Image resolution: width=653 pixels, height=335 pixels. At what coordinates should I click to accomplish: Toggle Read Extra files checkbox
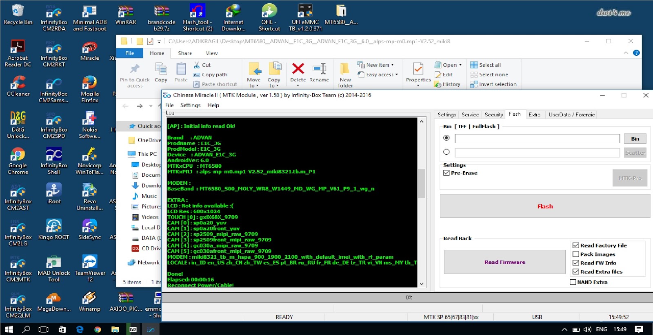tap(575, 272)
